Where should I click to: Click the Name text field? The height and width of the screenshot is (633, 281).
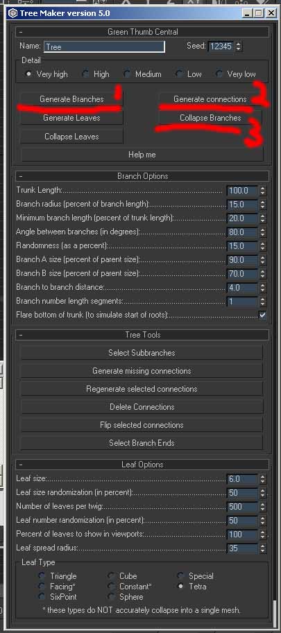tap(104, 47)
